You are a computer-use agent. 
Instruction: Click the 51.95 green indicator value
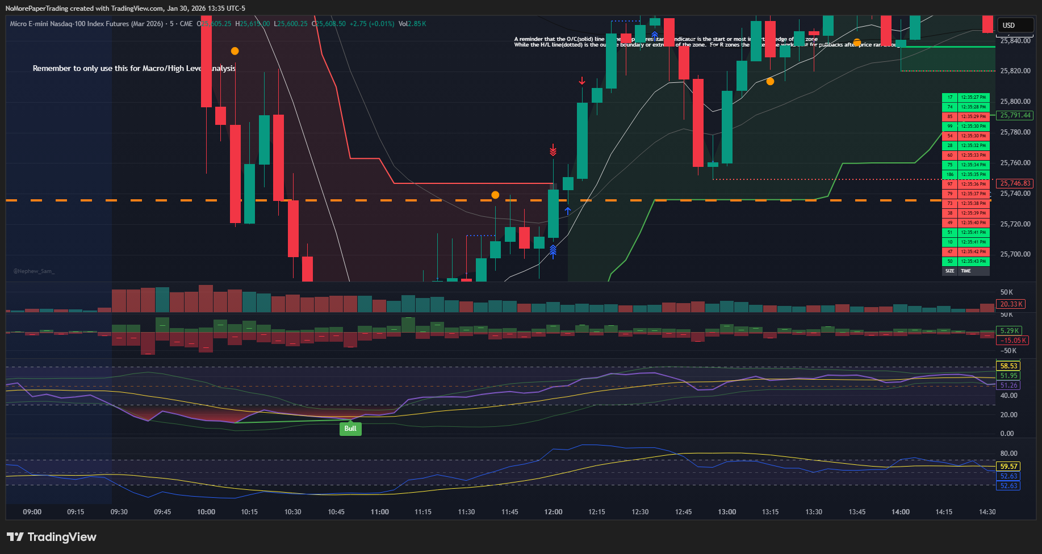click(1008, 376)
